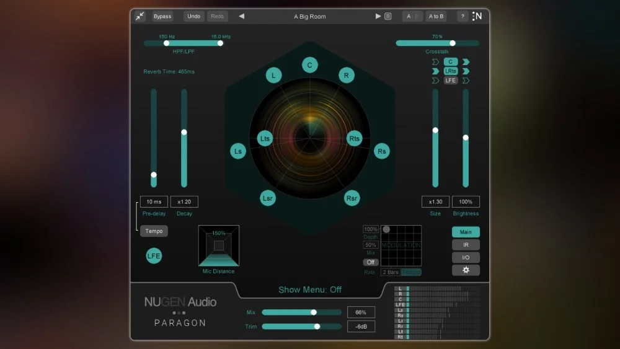Click the 100% brightness value field
The height and width of the screenshot is (349, 620).
pyautogui.click(x=466, y=201)
